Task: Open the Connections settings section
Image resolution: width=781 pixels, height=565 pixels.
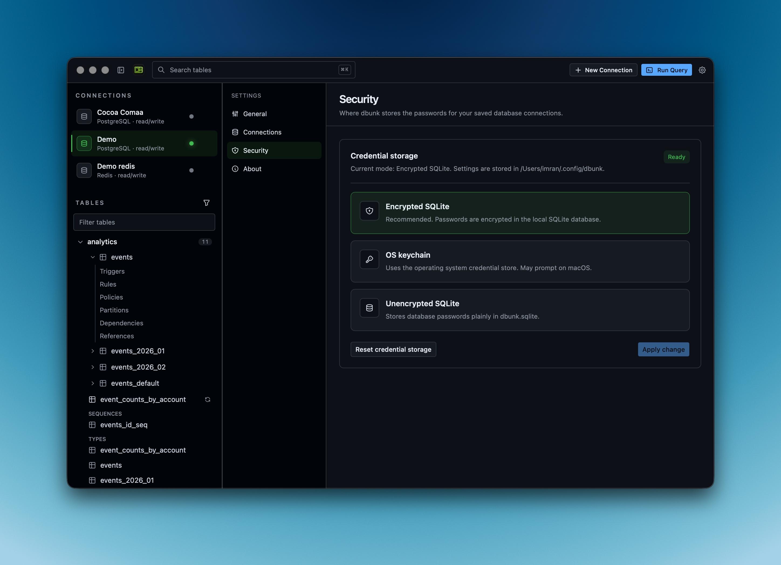Action: tap(274, 132)
